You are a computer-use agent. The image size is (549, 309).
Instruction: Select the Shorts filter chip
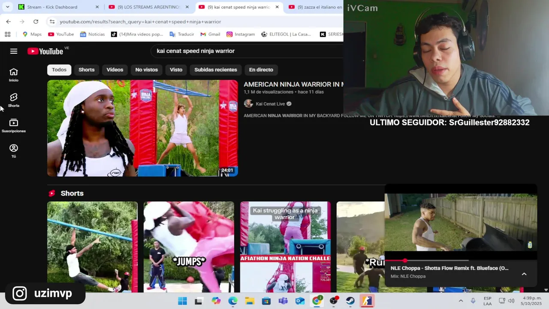pos(86,70)
